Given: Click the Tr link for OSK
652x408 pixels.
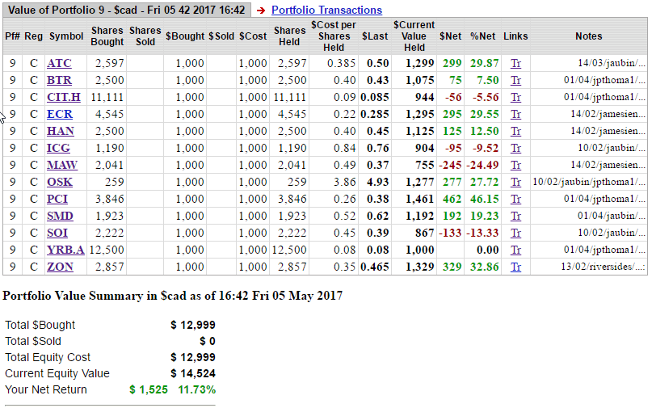Looking at the screenshot, I should pos(515,182).
